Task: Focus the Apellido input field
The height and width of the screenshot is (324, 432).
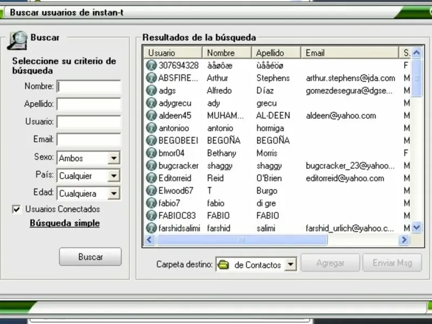Action: click(x=89, y=104)
